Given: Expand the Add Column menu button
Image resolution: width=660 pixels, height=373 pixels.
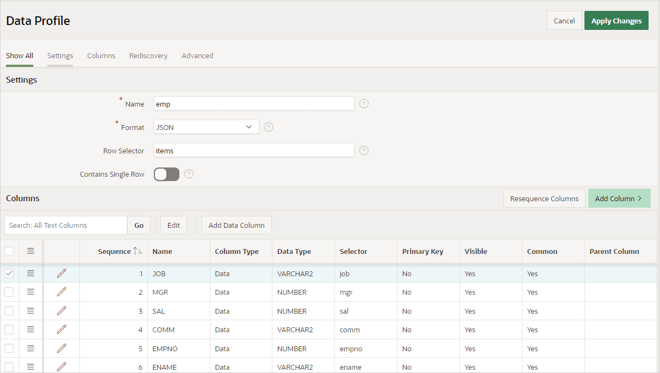Looking at the screenshot, I should click(x=619, y=198).
